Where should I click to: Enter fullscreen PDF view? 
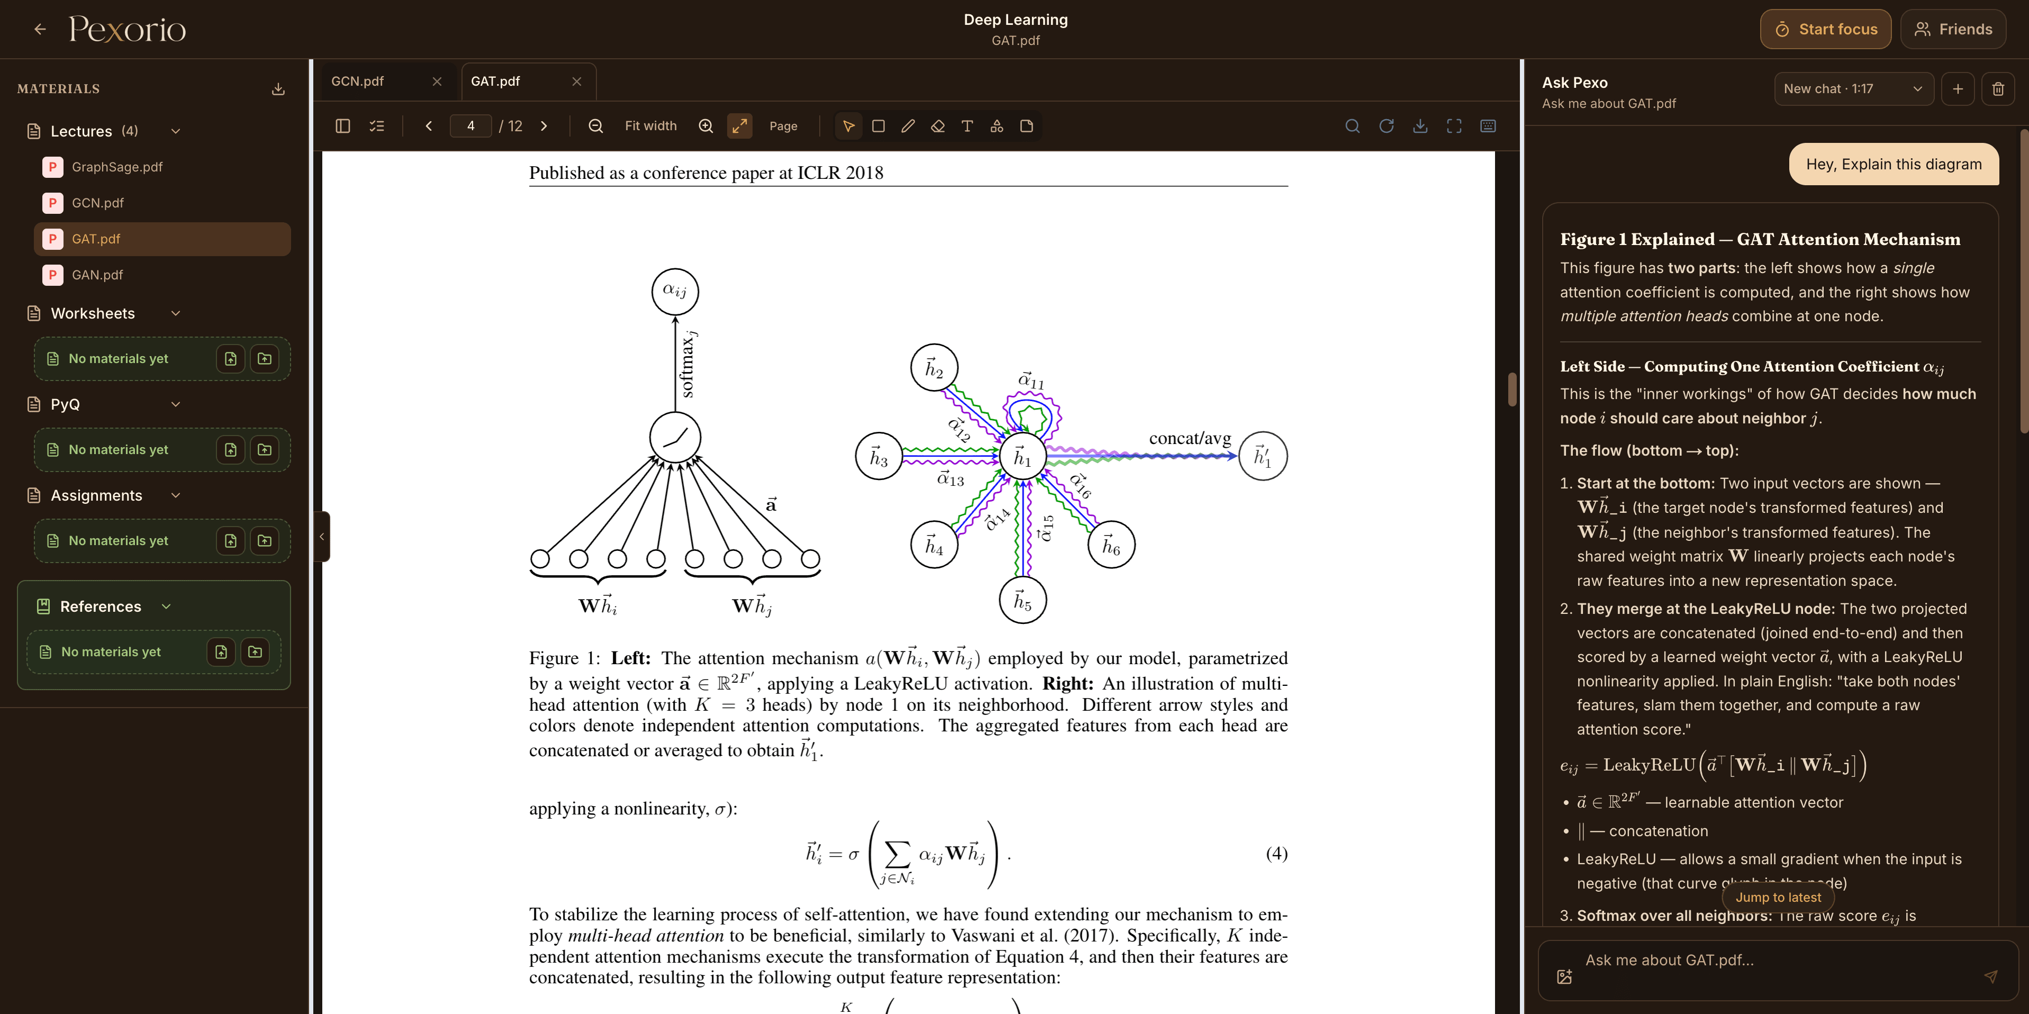click(1454, 126)
